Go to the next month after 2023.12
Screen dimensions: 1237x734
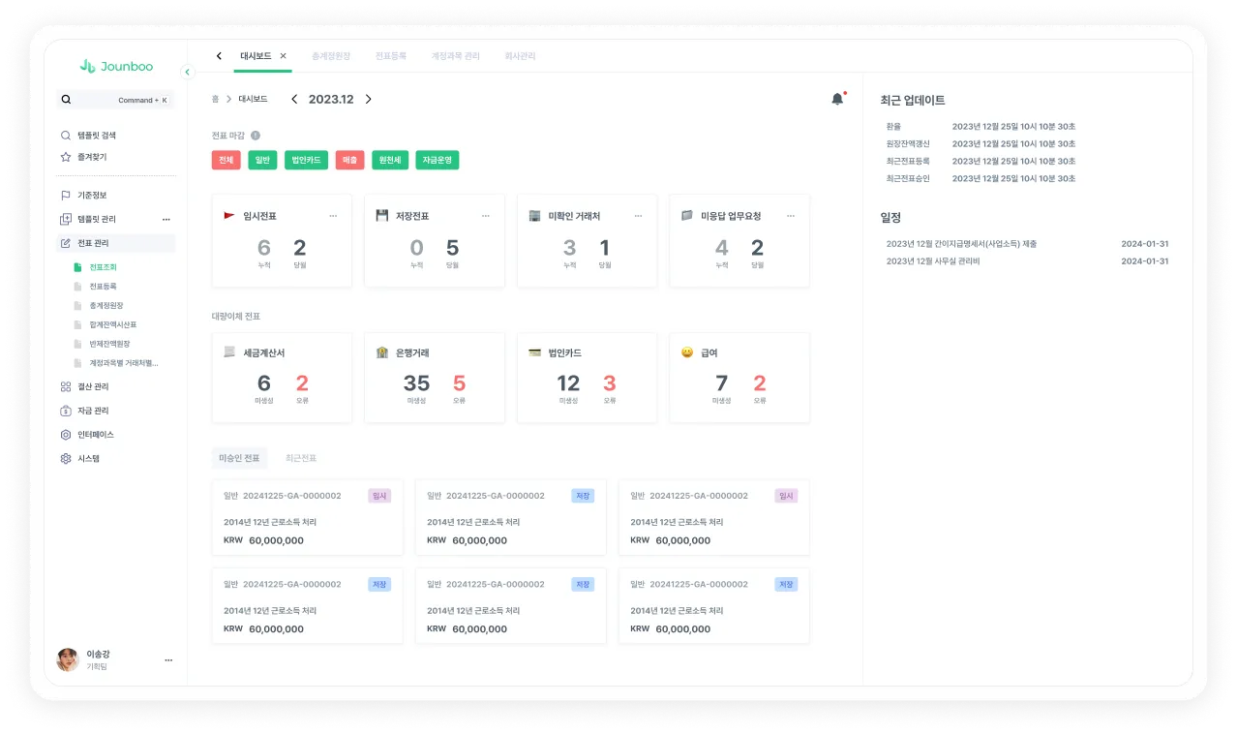pyautogui.click(x=368, y=99)
